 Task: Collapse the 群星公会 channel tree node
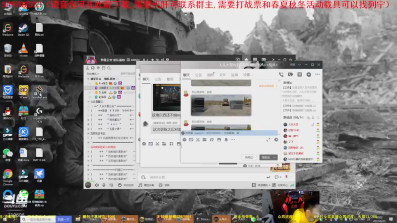point(88,79)
